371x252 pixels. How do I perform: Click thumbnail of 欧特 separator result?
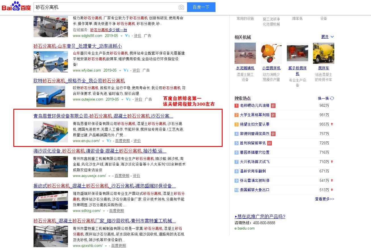51,96
